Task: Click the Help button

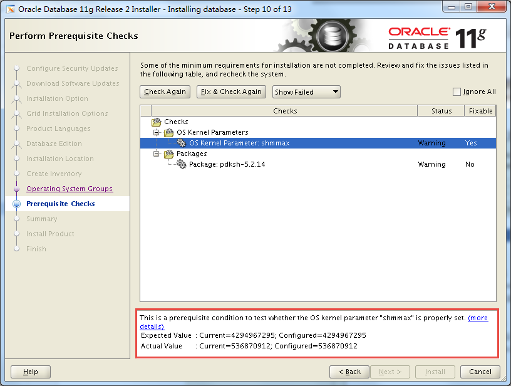Action: click(x=30, y=372)
